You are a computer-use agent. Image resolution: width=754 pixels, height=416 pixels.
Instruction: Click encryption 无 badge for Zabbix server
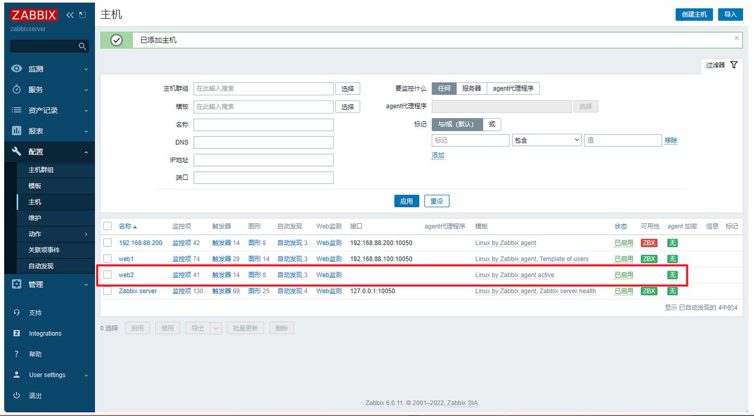point(672,291)
